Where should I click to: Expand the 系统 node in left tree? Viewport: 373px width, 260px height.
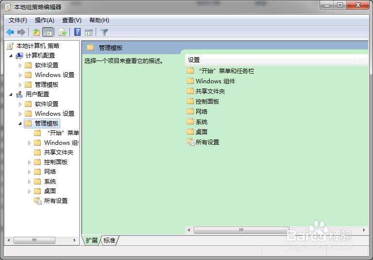(29, 182)
